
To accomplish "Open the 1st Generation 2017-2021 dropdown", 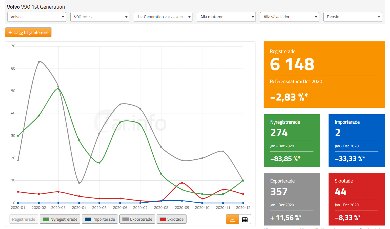I will tap(163, 17).
